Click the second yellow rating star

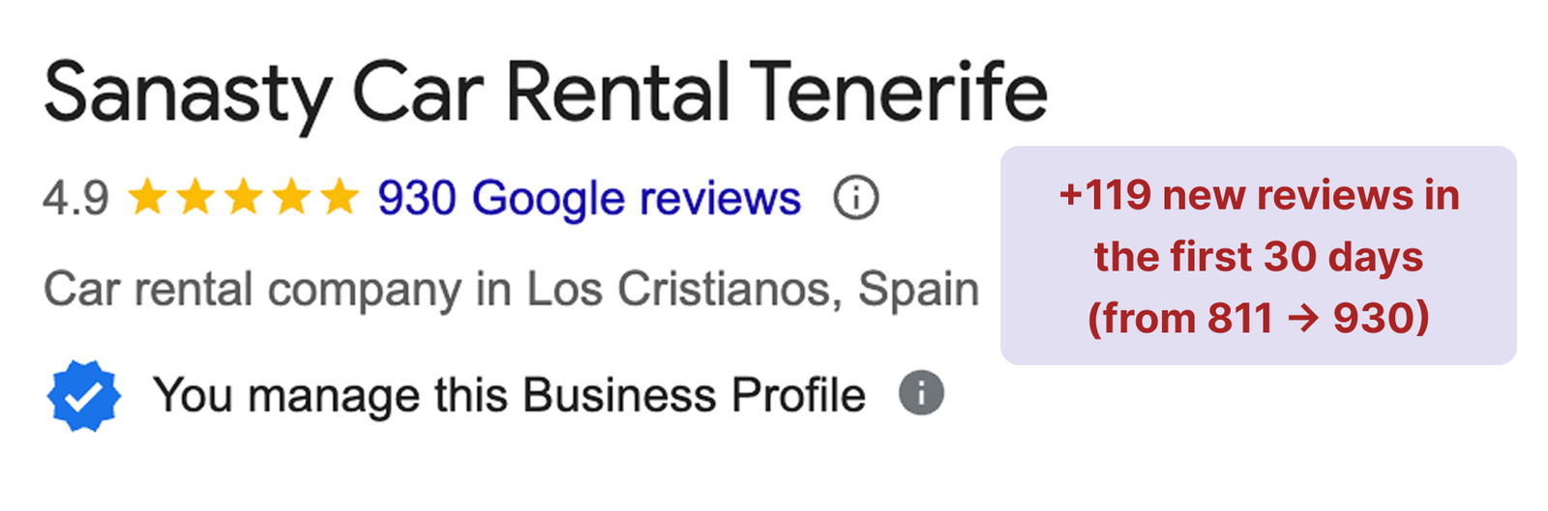195,197
